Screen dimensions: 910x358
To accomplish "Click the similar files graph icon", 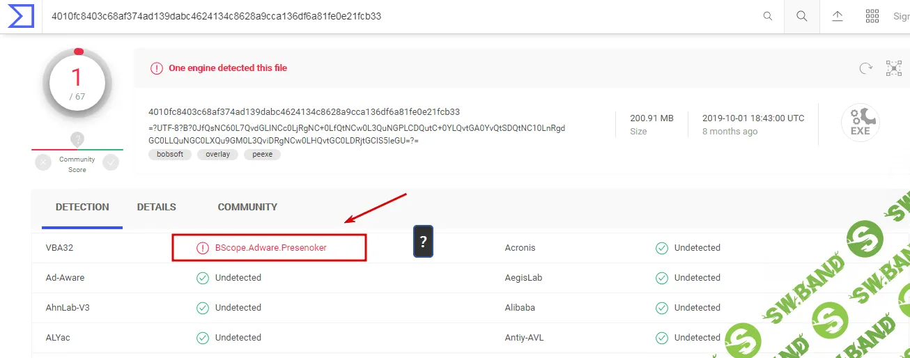I will [893, 68].
